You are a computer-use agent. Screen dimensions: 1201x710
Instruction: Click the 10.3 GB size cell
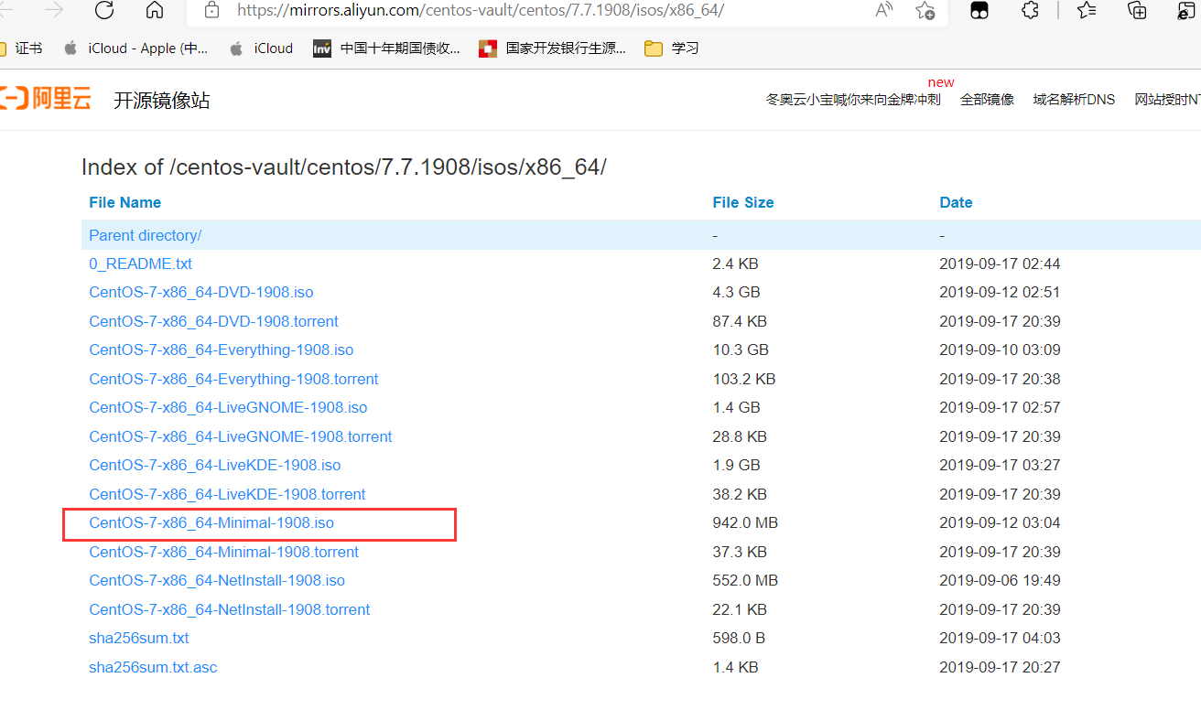point(741,350)
